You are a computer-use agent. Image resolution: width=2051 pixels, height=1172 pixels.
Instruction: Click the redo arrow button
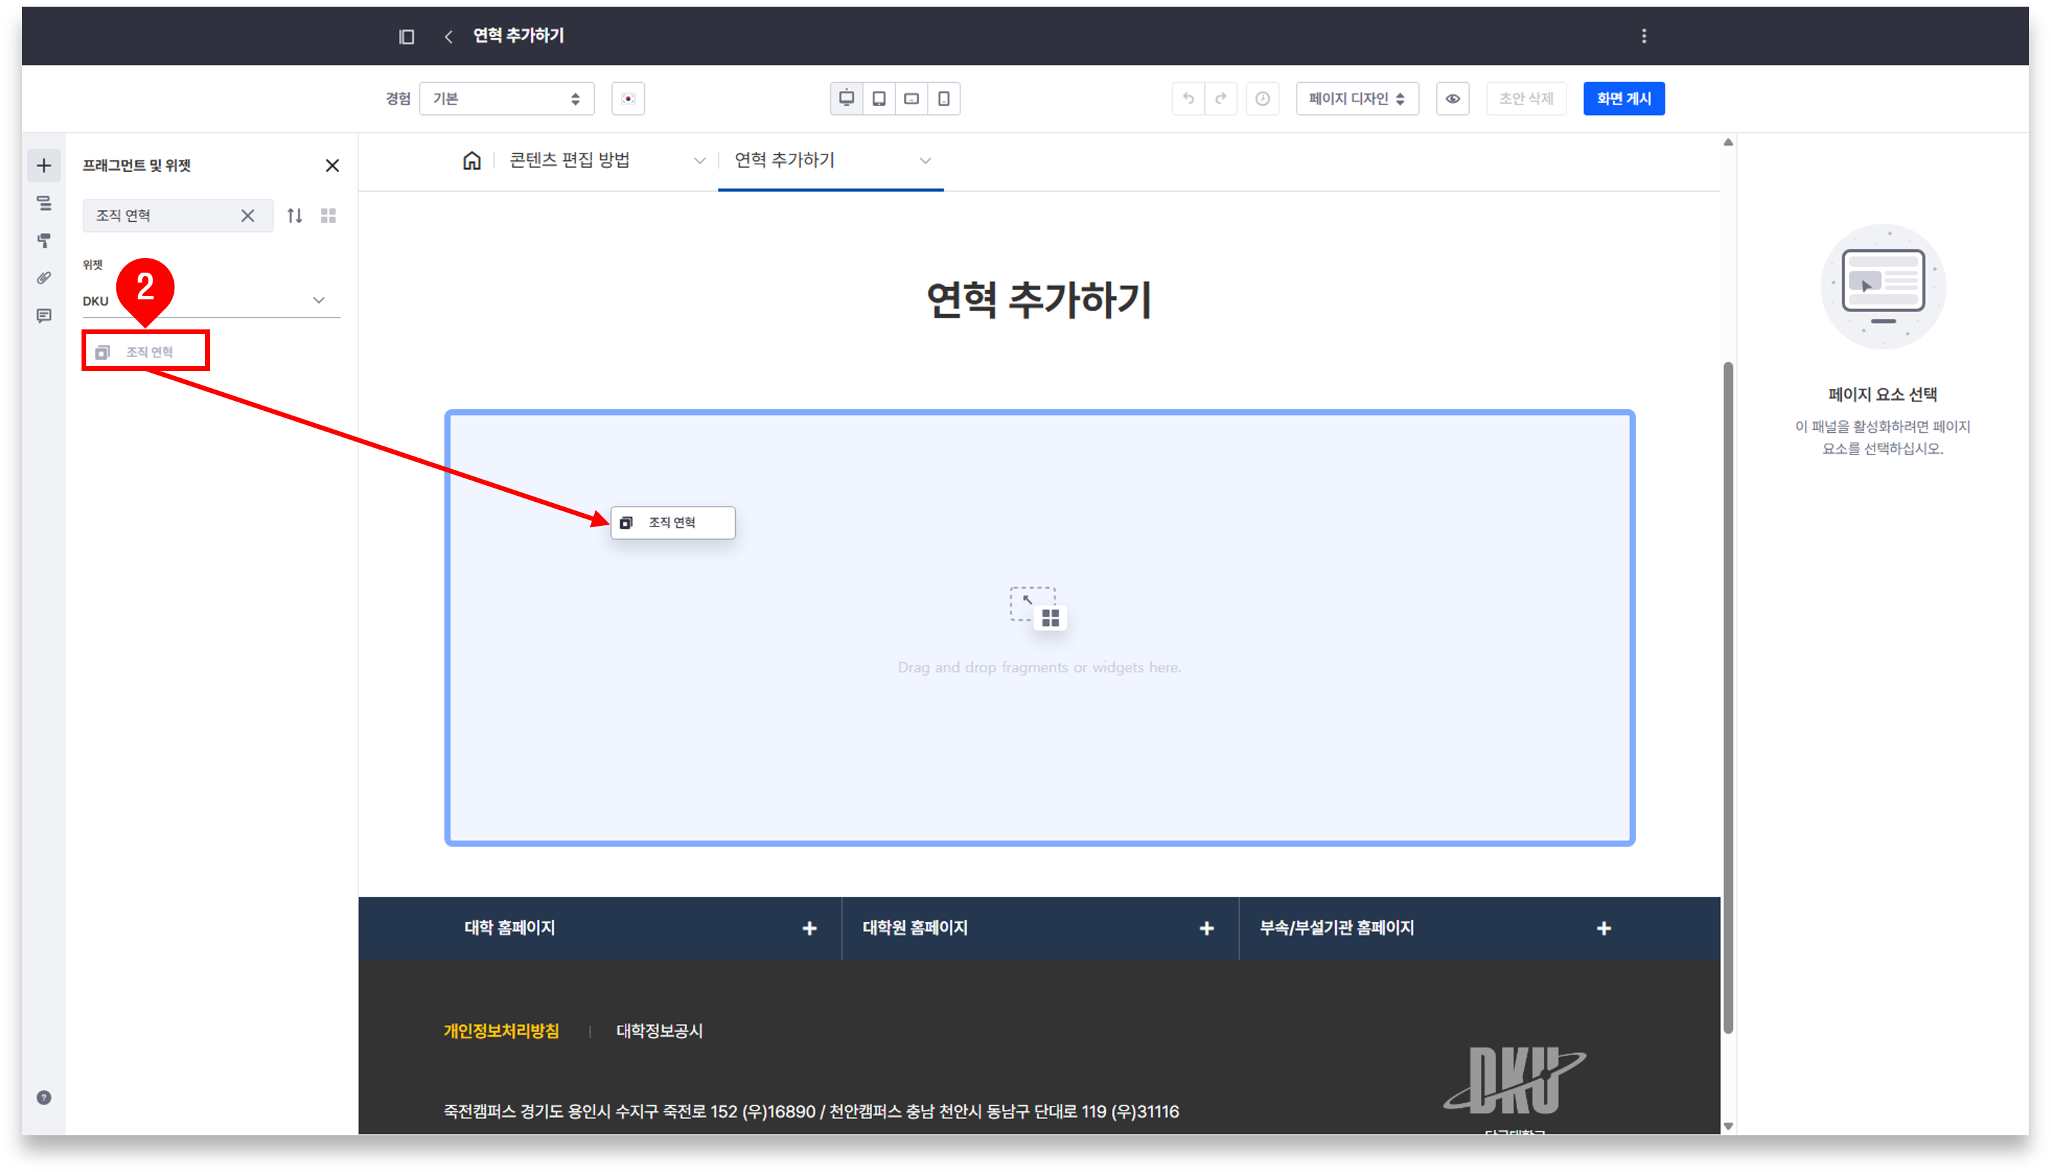coord(1221,98)
